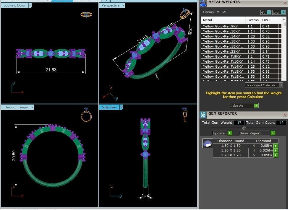The image size is (290, 210).
Task: Expand the Side View viewport dropdown
Action: pyautogui.click(x=121, y=107)
